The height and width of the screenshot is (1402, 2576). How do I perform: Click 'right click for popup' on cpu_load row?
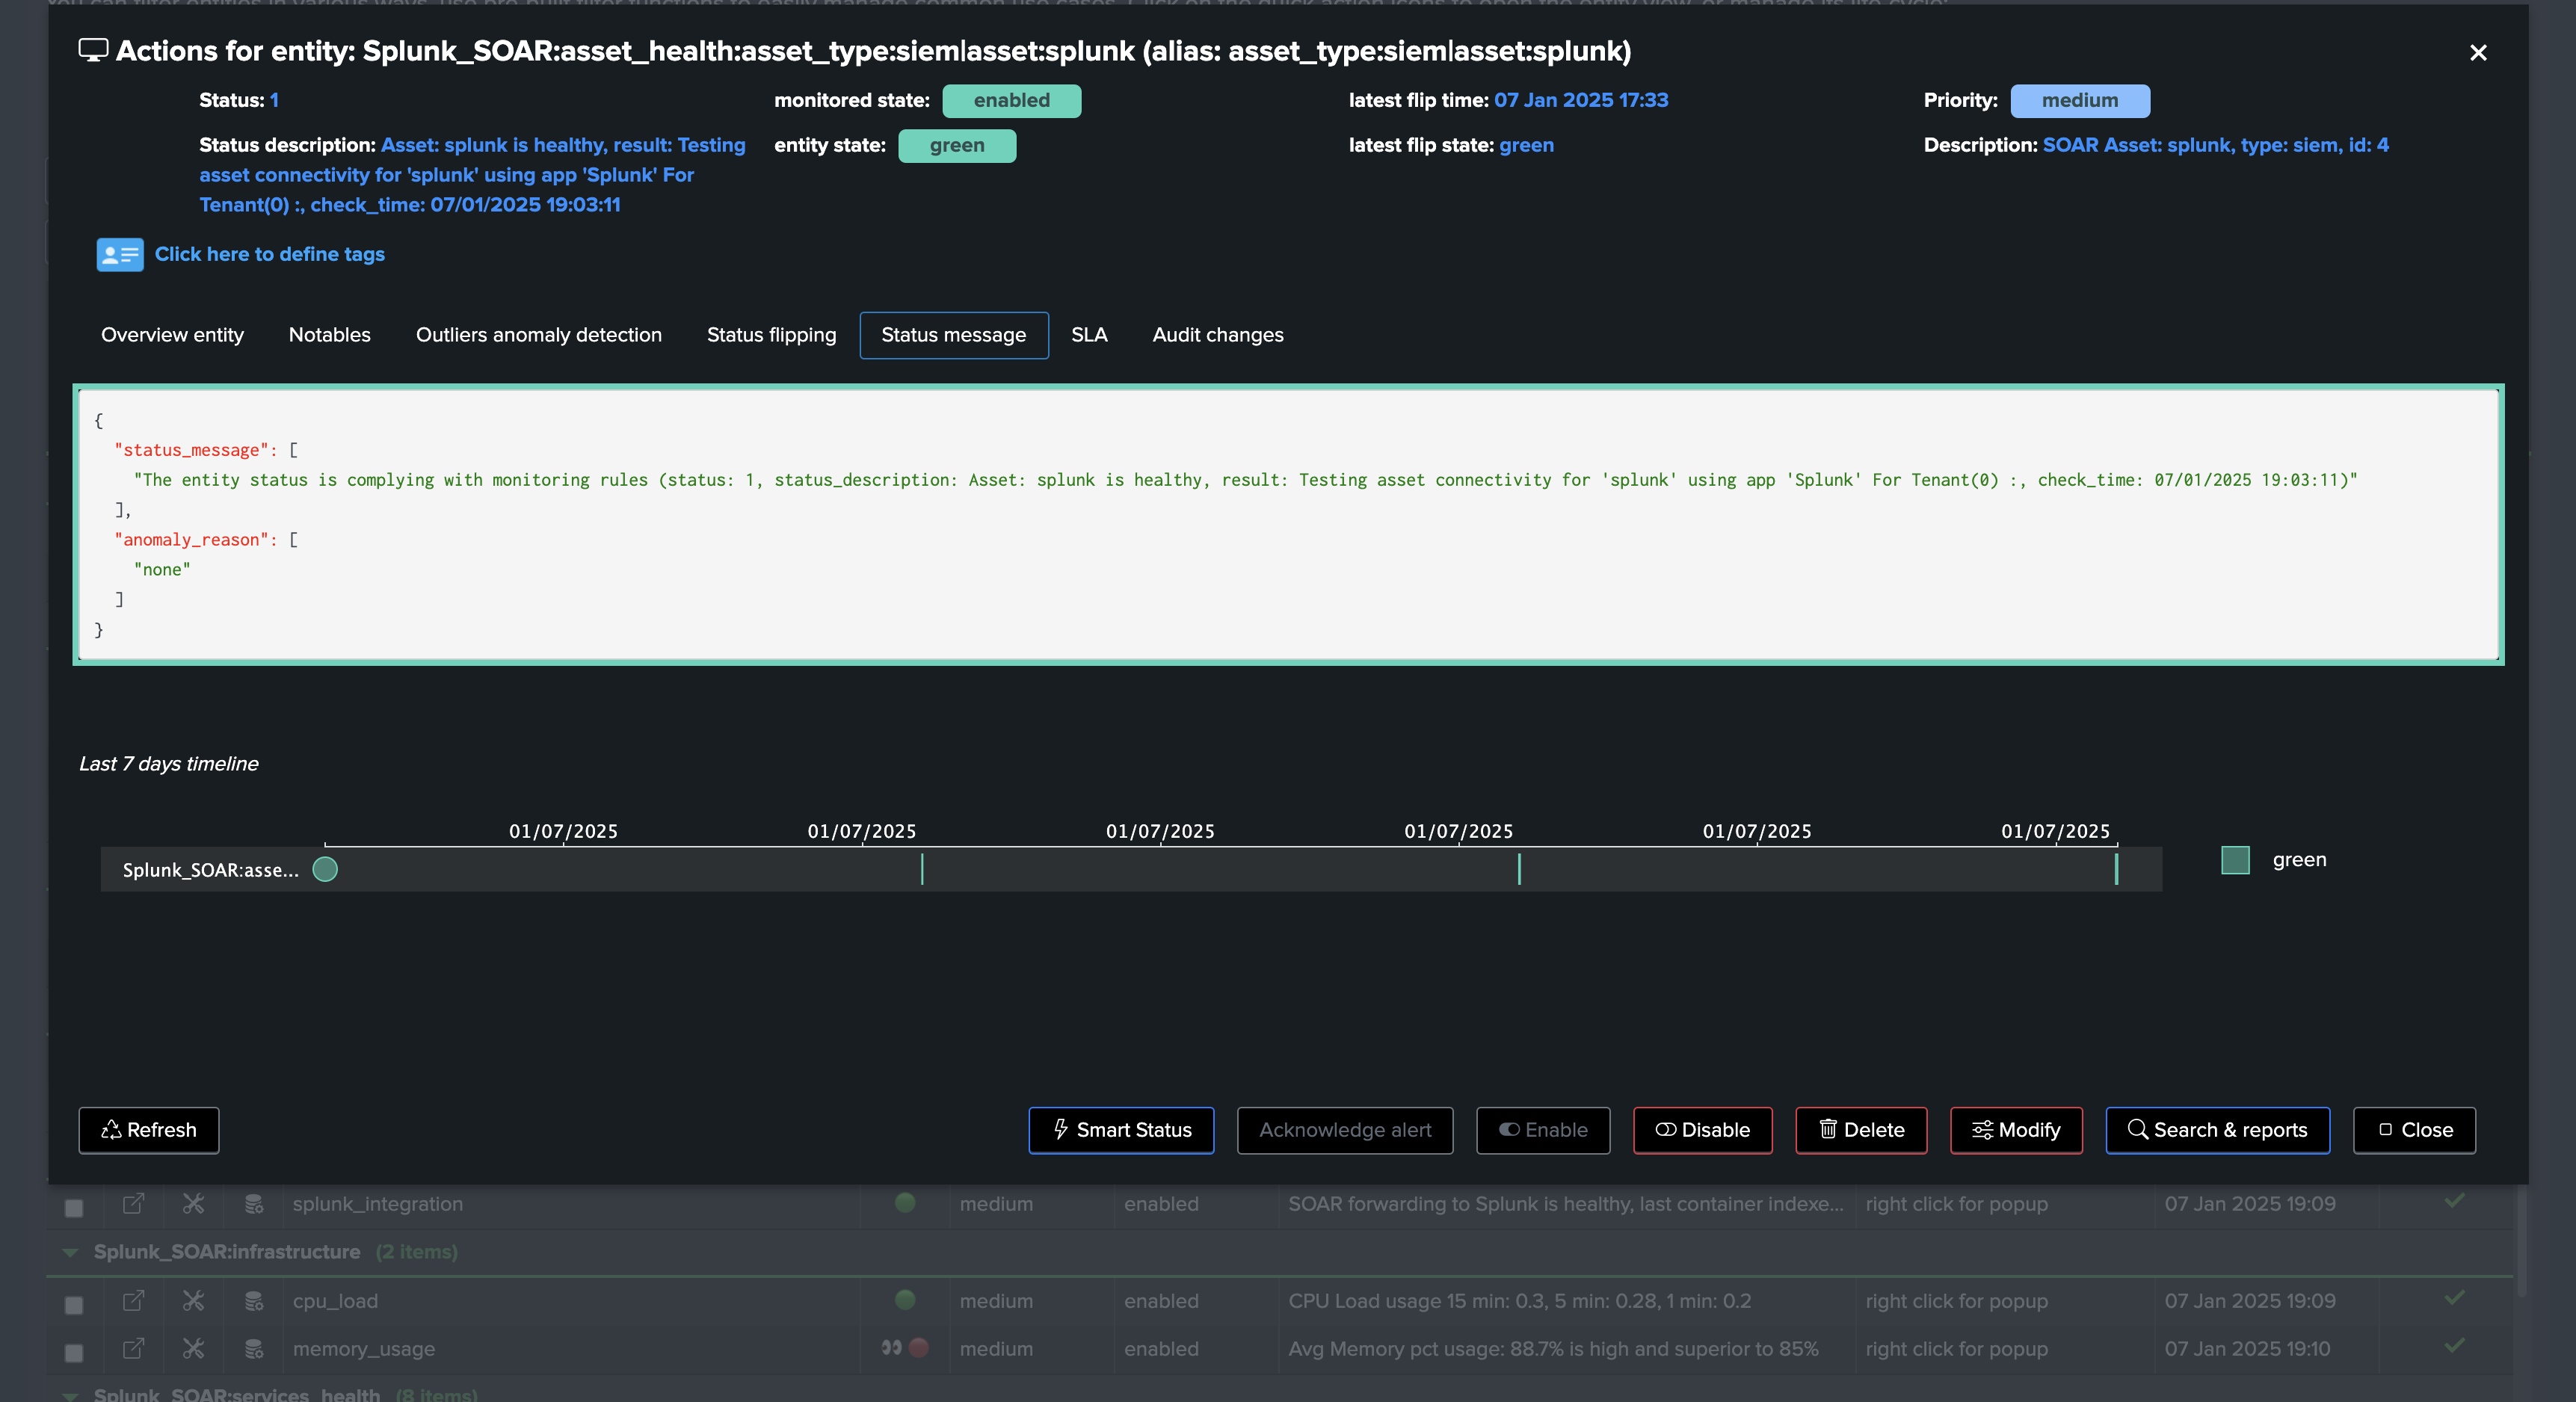pos(1956,1301)
